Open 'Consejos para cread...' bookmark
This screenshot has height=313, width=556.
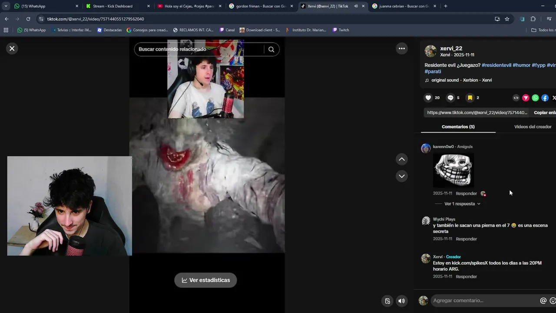click(147, 30)
